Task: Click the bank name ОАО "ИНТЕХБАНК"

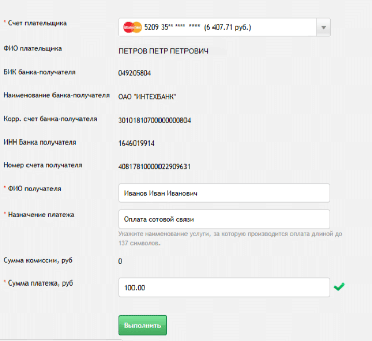Action: point(147,96)
